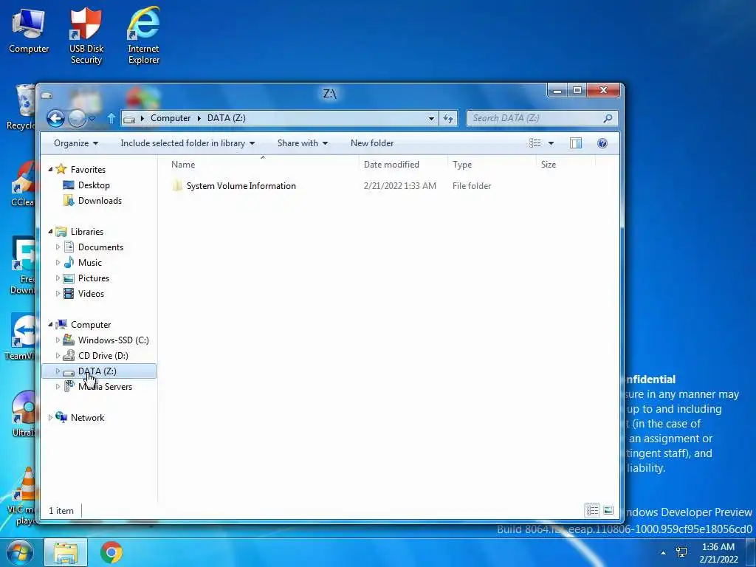Open the Share with menu
Screen dimensions: 756x567
coord(302,143)
